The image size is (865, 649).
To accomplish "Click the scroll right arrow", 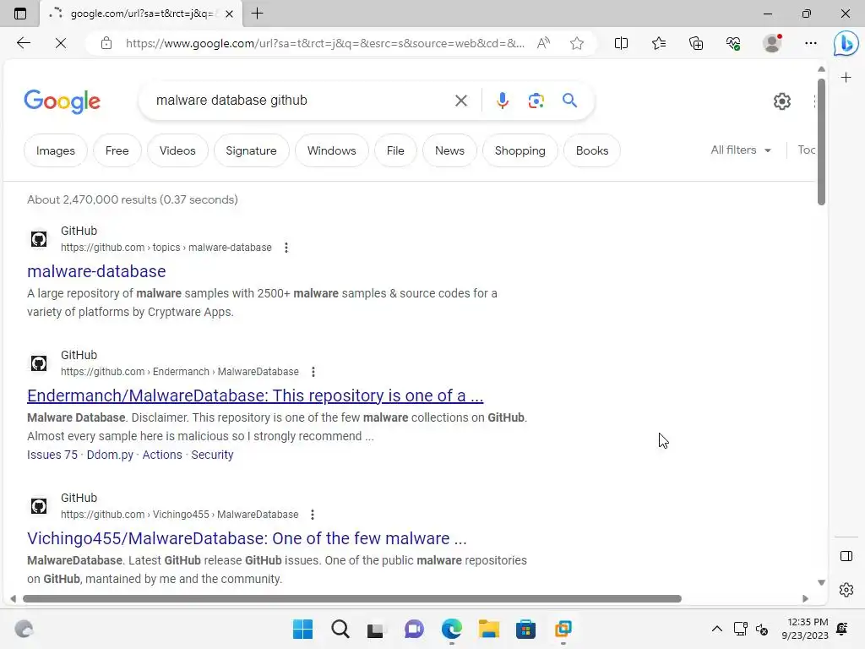I will (805, 599).
